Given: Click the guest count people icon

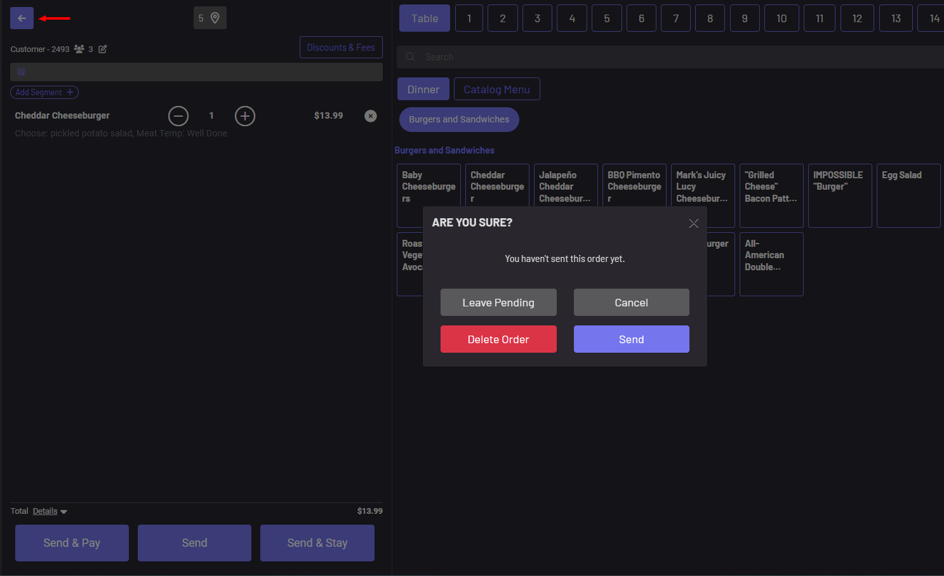Looking at the screenshot, I should click(x=79, y=49).
